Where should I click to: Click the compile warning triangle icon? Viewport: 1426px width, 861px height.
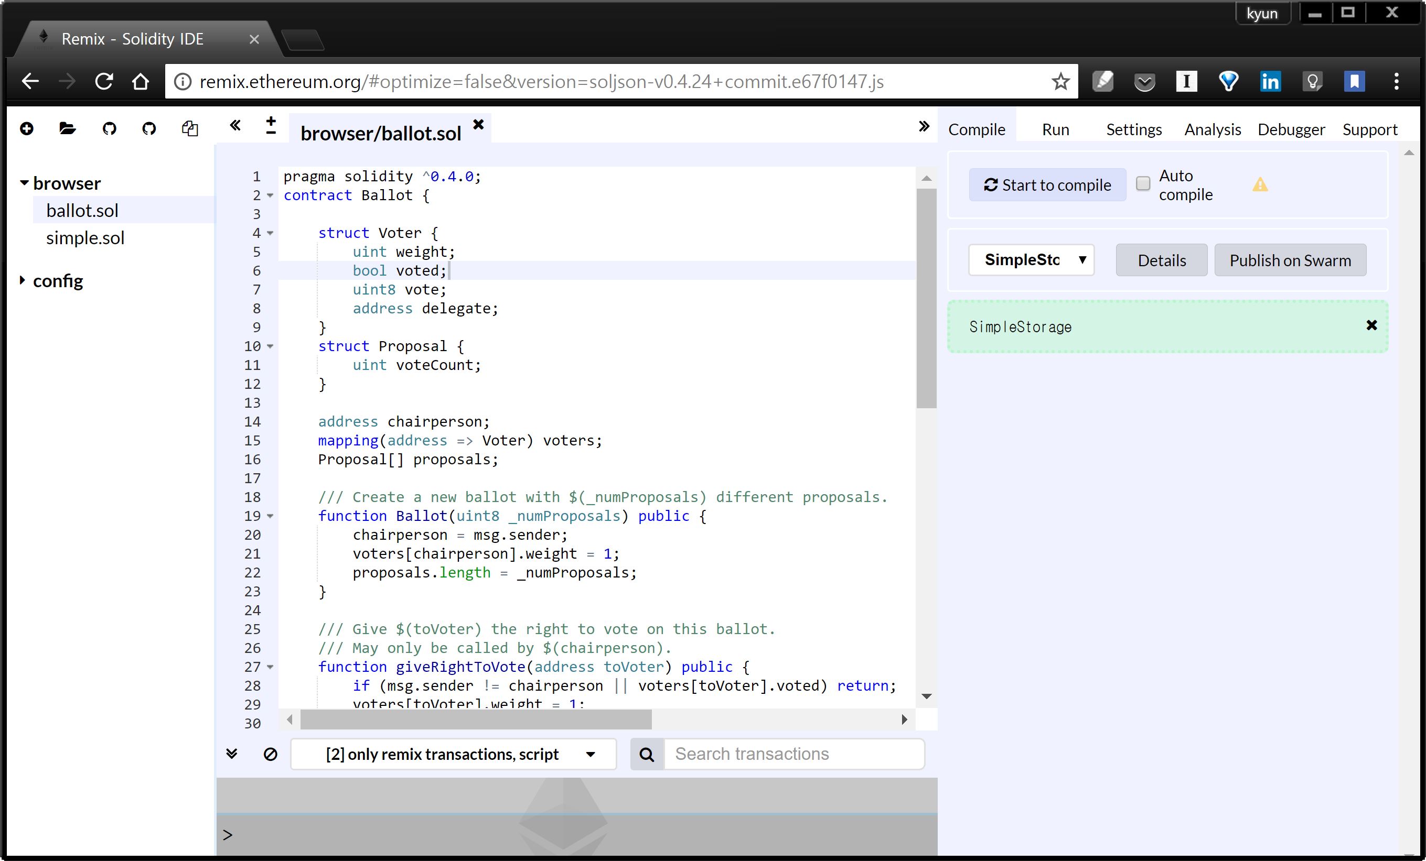coord(1260,185)
